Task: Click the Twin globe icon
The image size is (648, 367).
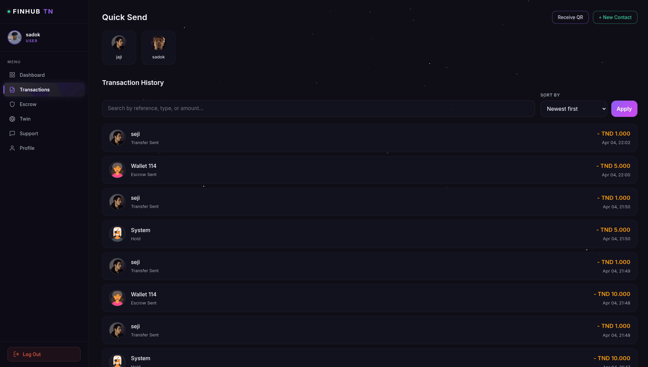Action: pos(12,119)
